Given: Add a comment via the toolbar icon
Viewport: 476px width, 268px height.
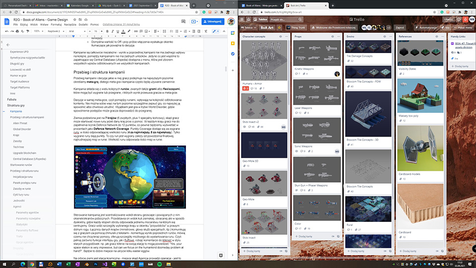Looking at the screenshot, I should (x=141, y=31).
